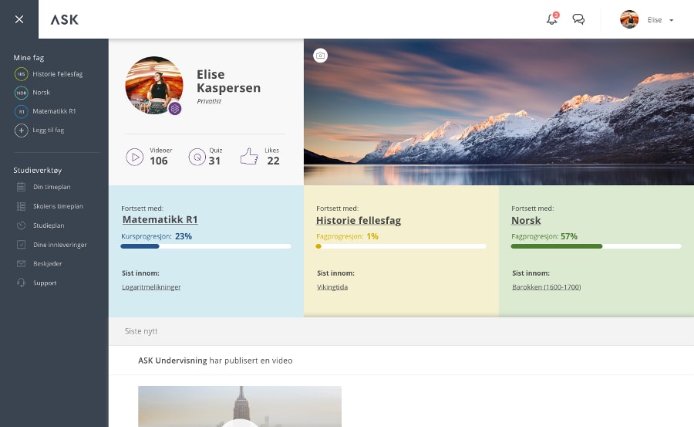Image resolution: width=694 pixels, height=427 pixels.
Task: Click the Likes thumbs-up icon
Action: point(249,157)
